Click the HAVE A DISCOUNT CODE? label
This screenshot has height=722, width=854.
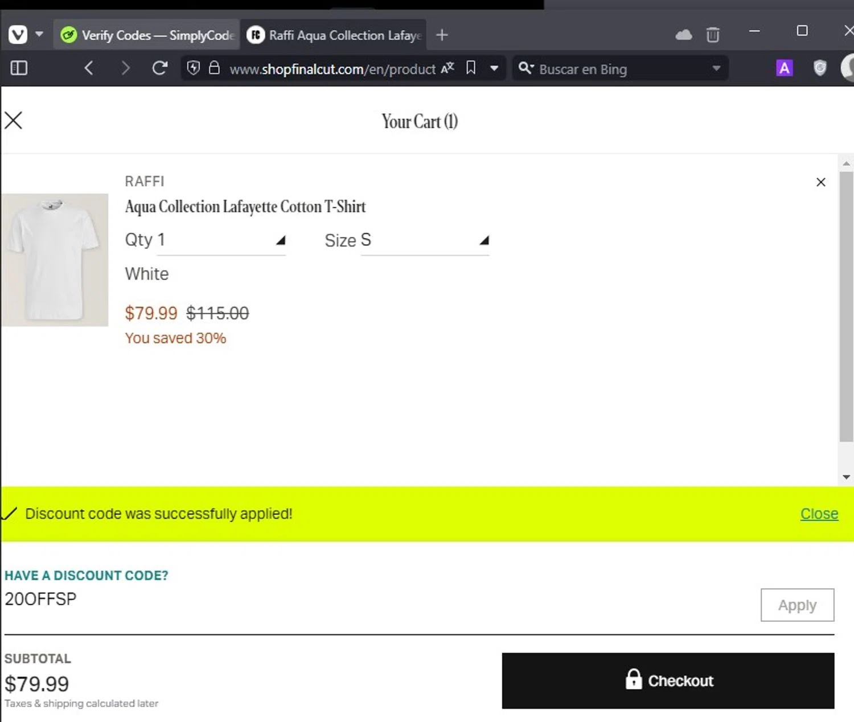[x=87, y=576]
